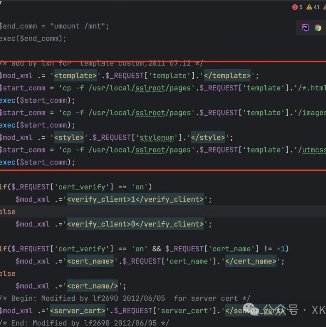
Task: Click the exec($end_comm); statement
Action: pyautogui.click(x=33, y=39)
